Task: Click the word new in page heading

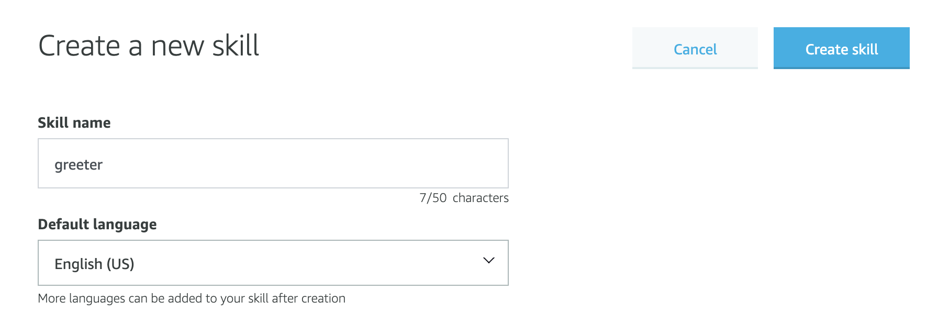Action: 177,46
